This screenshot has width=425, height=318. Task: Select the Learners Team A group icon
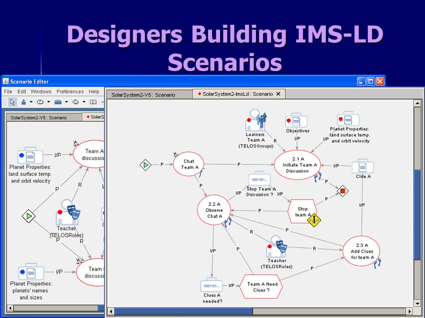[256, 120]
